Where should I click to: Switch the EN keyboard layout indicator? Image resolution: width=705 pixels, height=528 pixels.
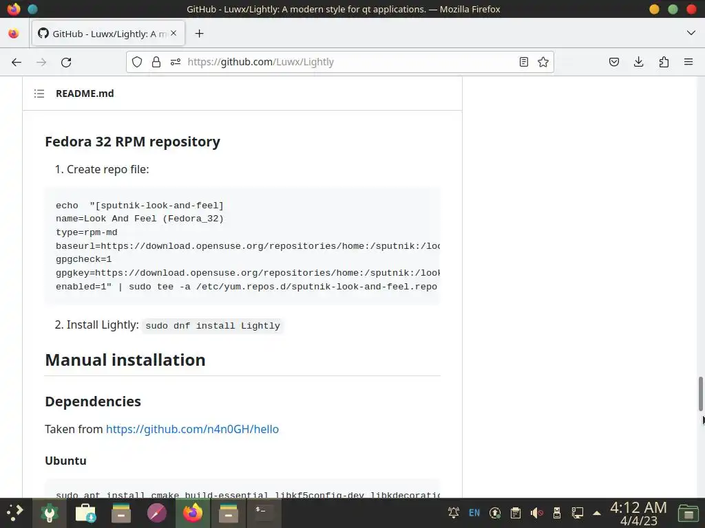click(474, 513)
